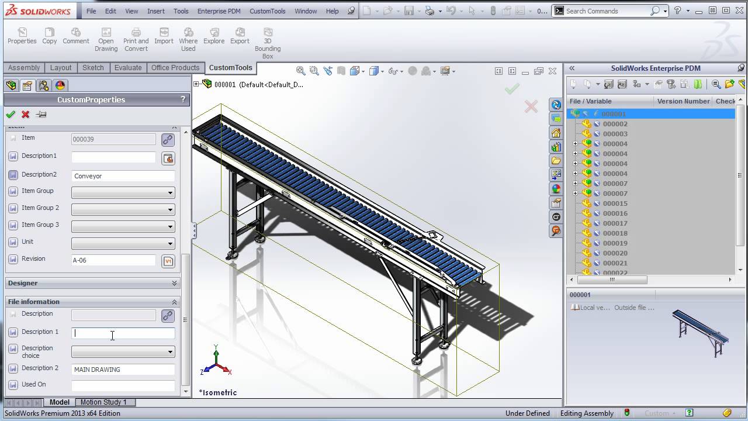Viewport: 748px width, 421px height.
Task: Click the Search Commands box
Action: (x=609, y=11)
